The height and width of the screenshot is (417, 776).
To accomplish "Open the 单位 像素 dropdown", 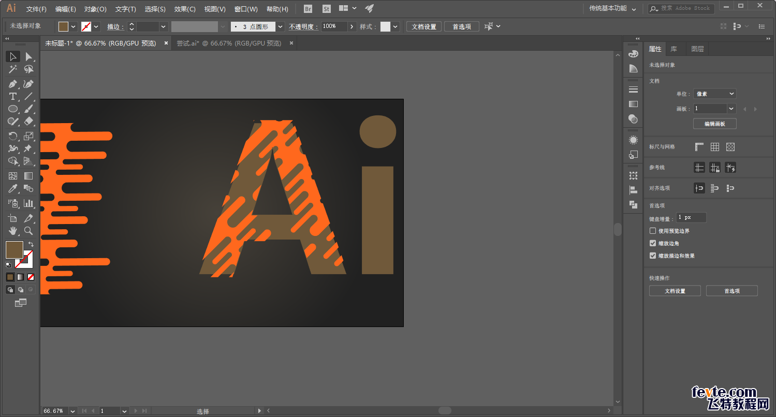I will tap(715, 94).
